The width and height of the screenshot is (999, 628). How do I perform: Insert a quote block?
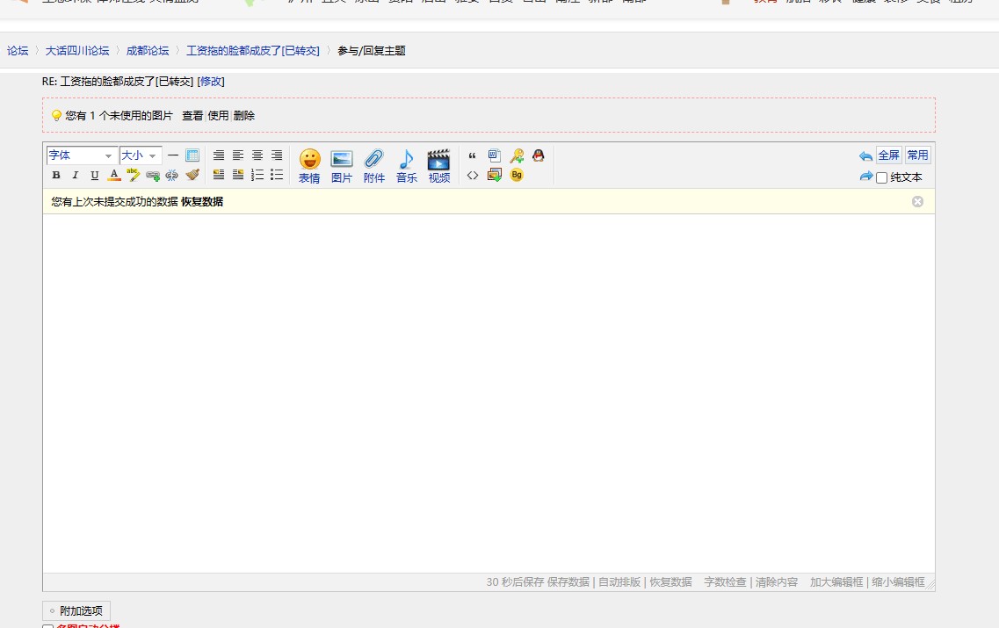click(x=472, y=155)
